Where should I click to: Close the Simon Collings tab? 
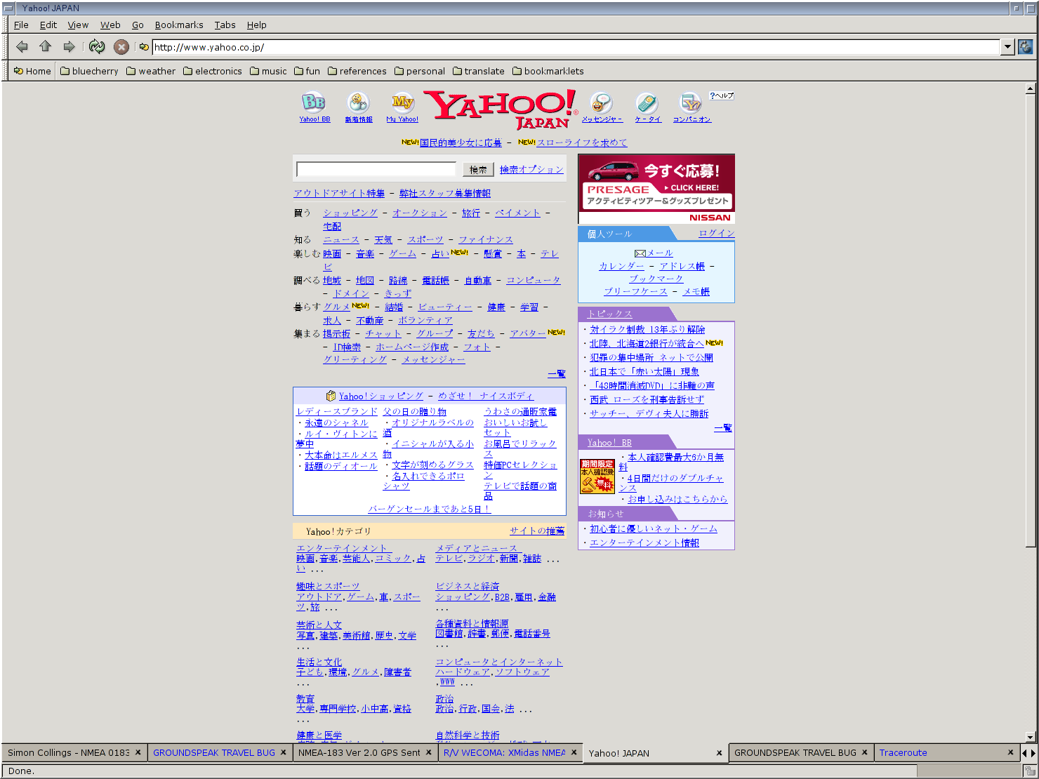click(138, 752)
